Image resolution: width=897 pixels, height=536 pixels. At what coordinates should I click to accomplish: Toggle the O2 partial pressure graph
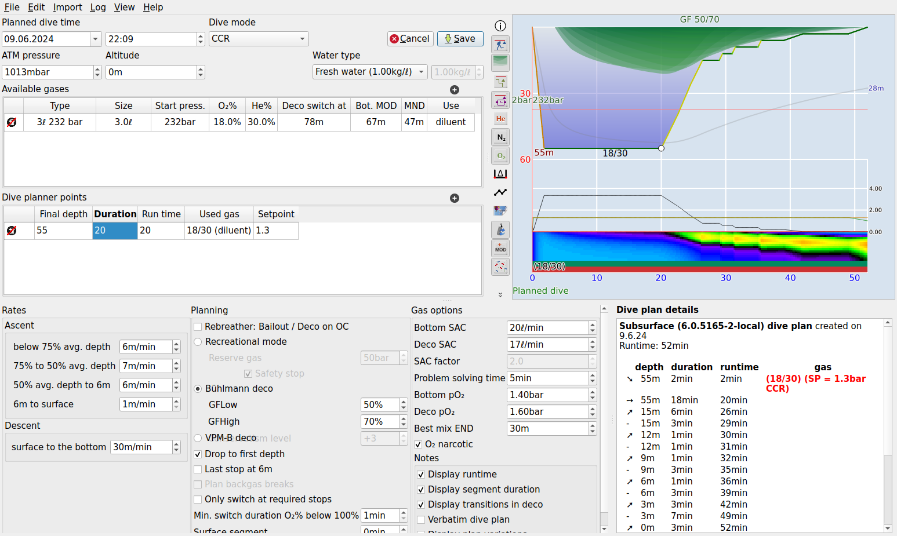pyautogui.click(x=500, y=155)
